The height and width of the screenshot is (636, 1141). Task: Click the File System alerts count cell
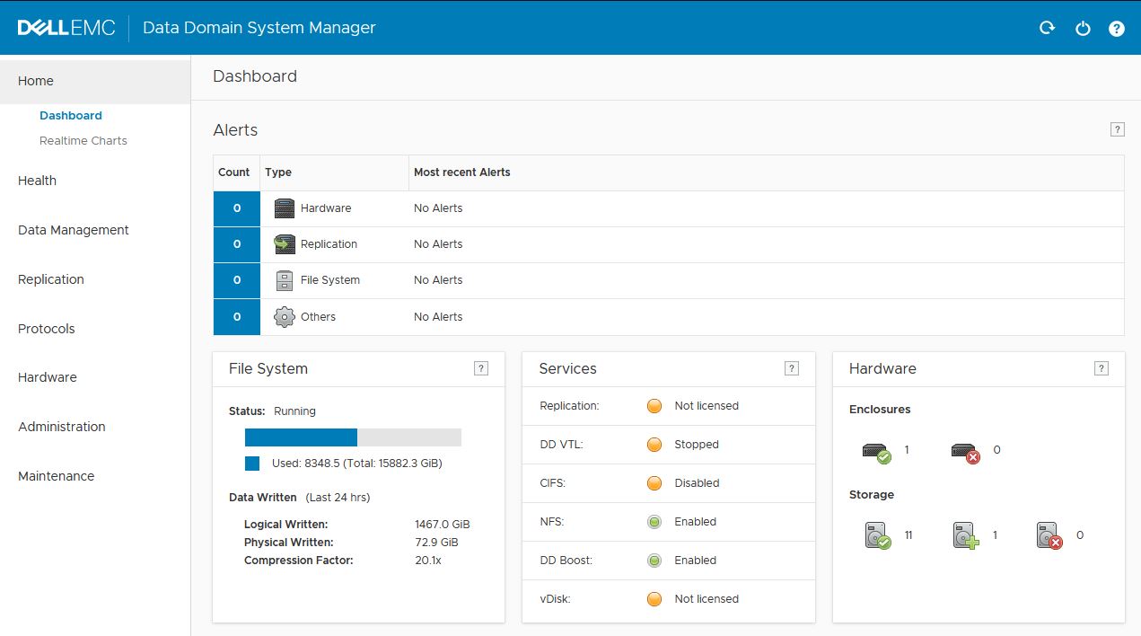click(x=237, y=280)
